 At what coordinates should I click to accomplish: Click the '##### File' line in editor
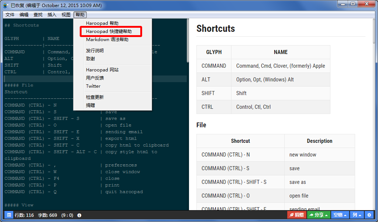pos(19,85)
